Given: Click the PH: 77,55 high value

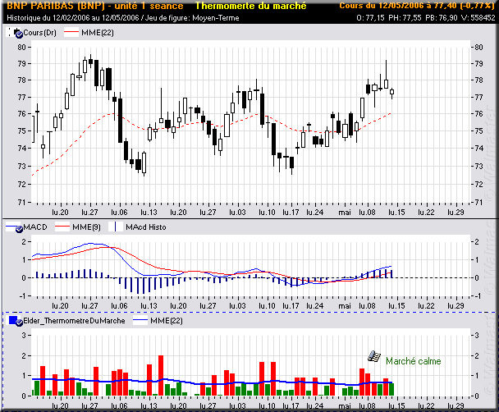Looking at the screenshot, I should point(405,18).
